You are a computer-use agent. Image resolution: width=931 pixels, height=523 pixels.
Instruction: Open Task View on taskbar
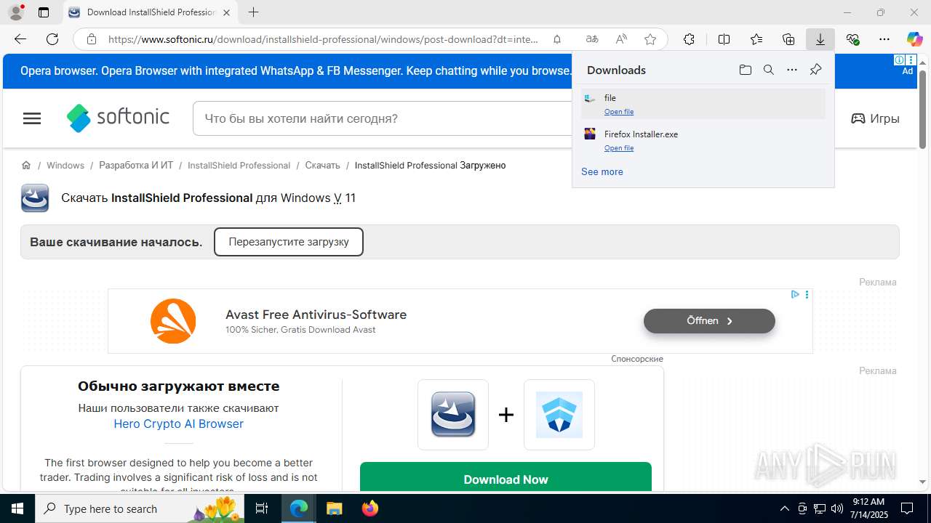(263, 508)
